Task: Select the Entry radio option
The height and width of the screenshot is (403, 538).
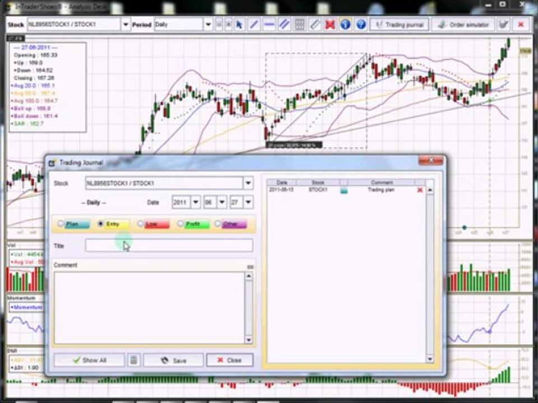Action: (x=100, y=224)
